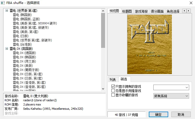Select 雷电 (世界版 第2套, 新硬件)
This screenshot has height=119, width=195.
coord(32,40)
